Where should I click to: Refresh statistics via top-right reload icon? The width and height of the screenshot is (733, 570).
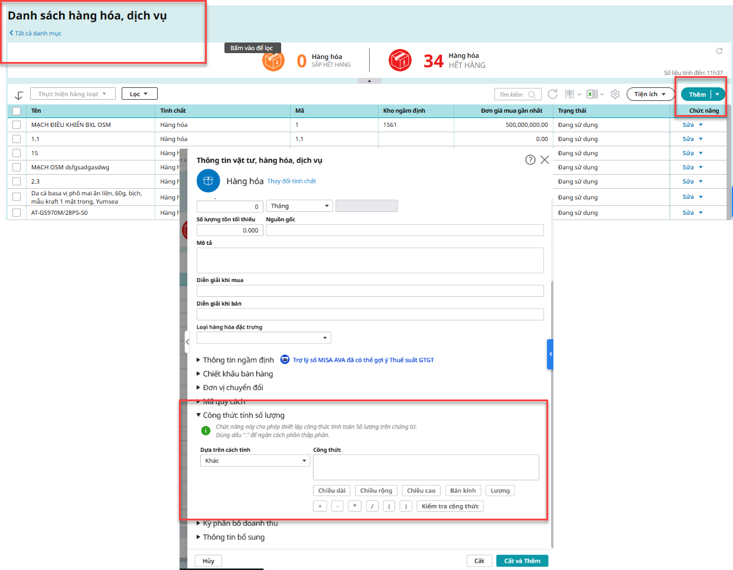tap(719, 51)
